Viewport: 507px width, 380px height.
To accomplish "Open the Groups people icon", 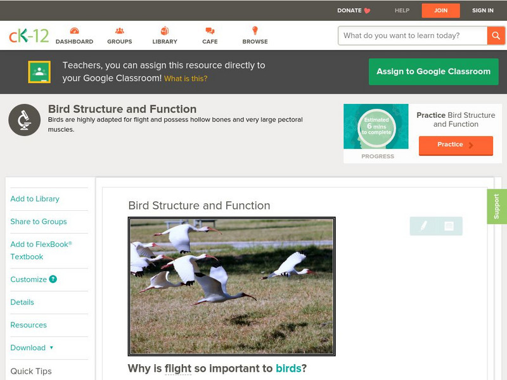I will pyautogui.click(x=120, y=30).
